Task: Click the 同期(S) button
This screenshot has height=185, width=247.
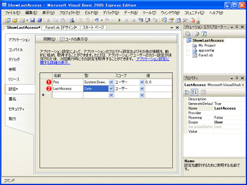Action: tap(49, 39)
